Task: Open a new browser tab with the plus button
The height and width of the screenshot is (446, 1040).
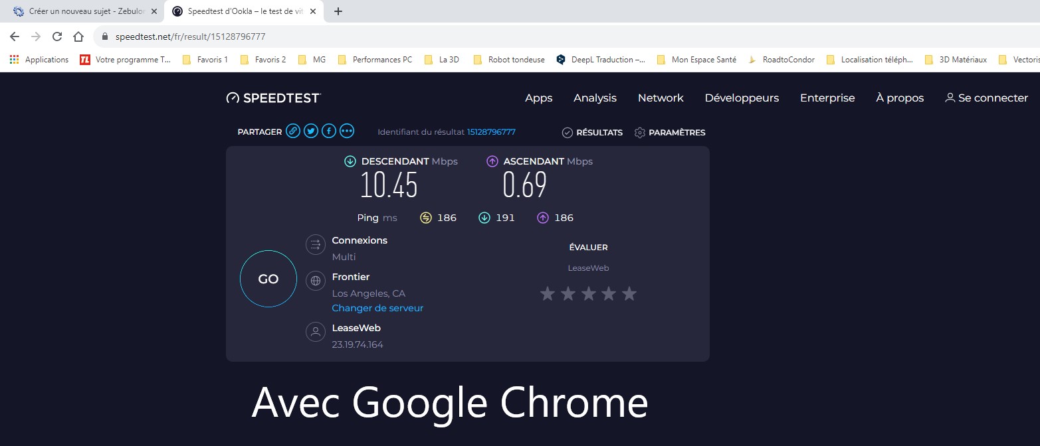Action: point(338,11)
